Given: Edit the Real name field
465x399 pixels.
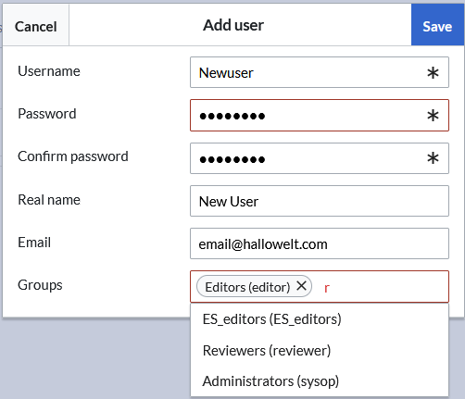Looking at the screenshot, I should 320,201.
